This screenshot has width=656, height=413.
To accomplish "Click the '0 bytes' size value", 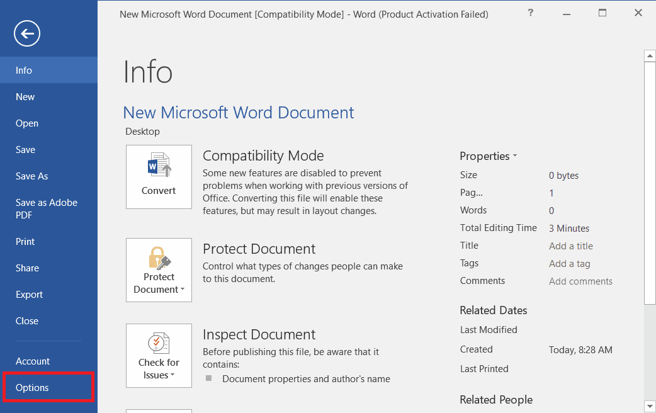I will click(563, 176).
